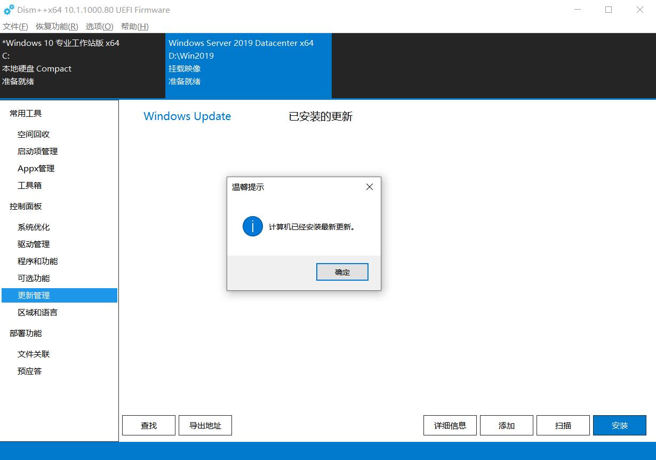The width and height of the screenshot is (656, 460).
Task: Click the blue info icon in the 温馨提示 dialog
Action: (x=252, y=226)
